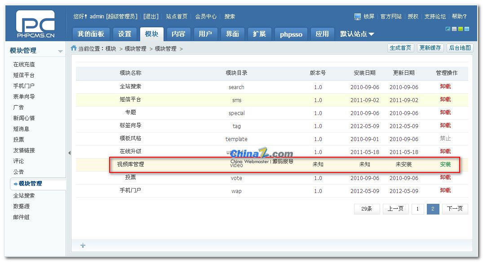Open 全站搜索 in the sidebar
Viewport: 483px width, 262px height.
pos(24,196)
